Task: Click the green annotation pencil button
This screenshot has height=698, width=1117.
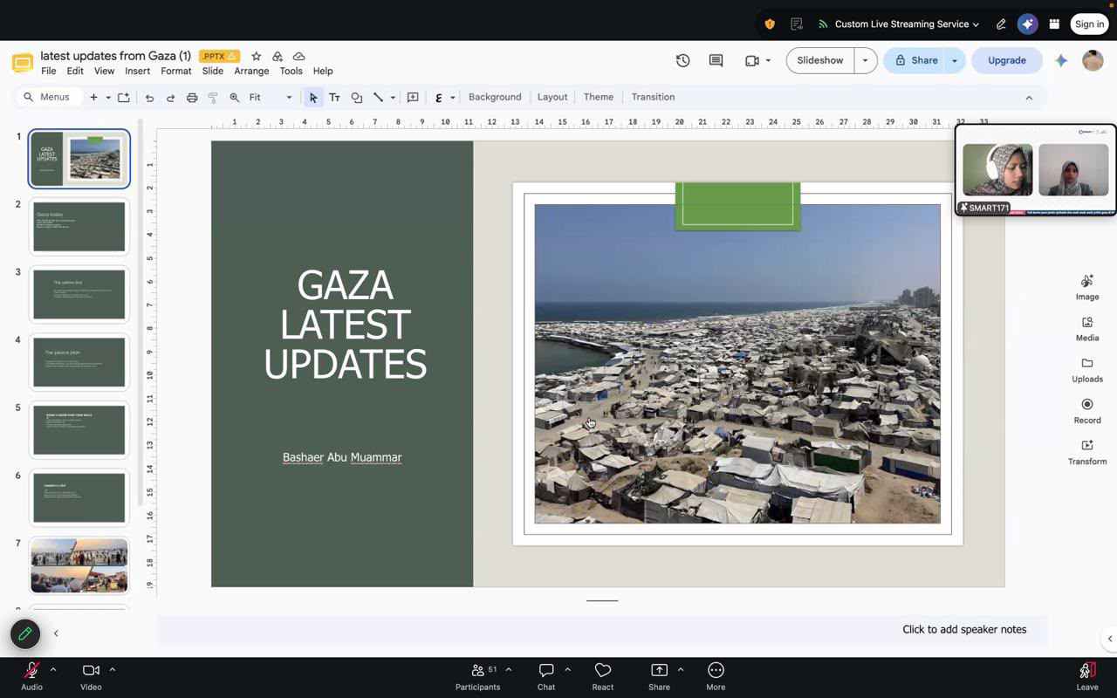Action: point(25,634)
